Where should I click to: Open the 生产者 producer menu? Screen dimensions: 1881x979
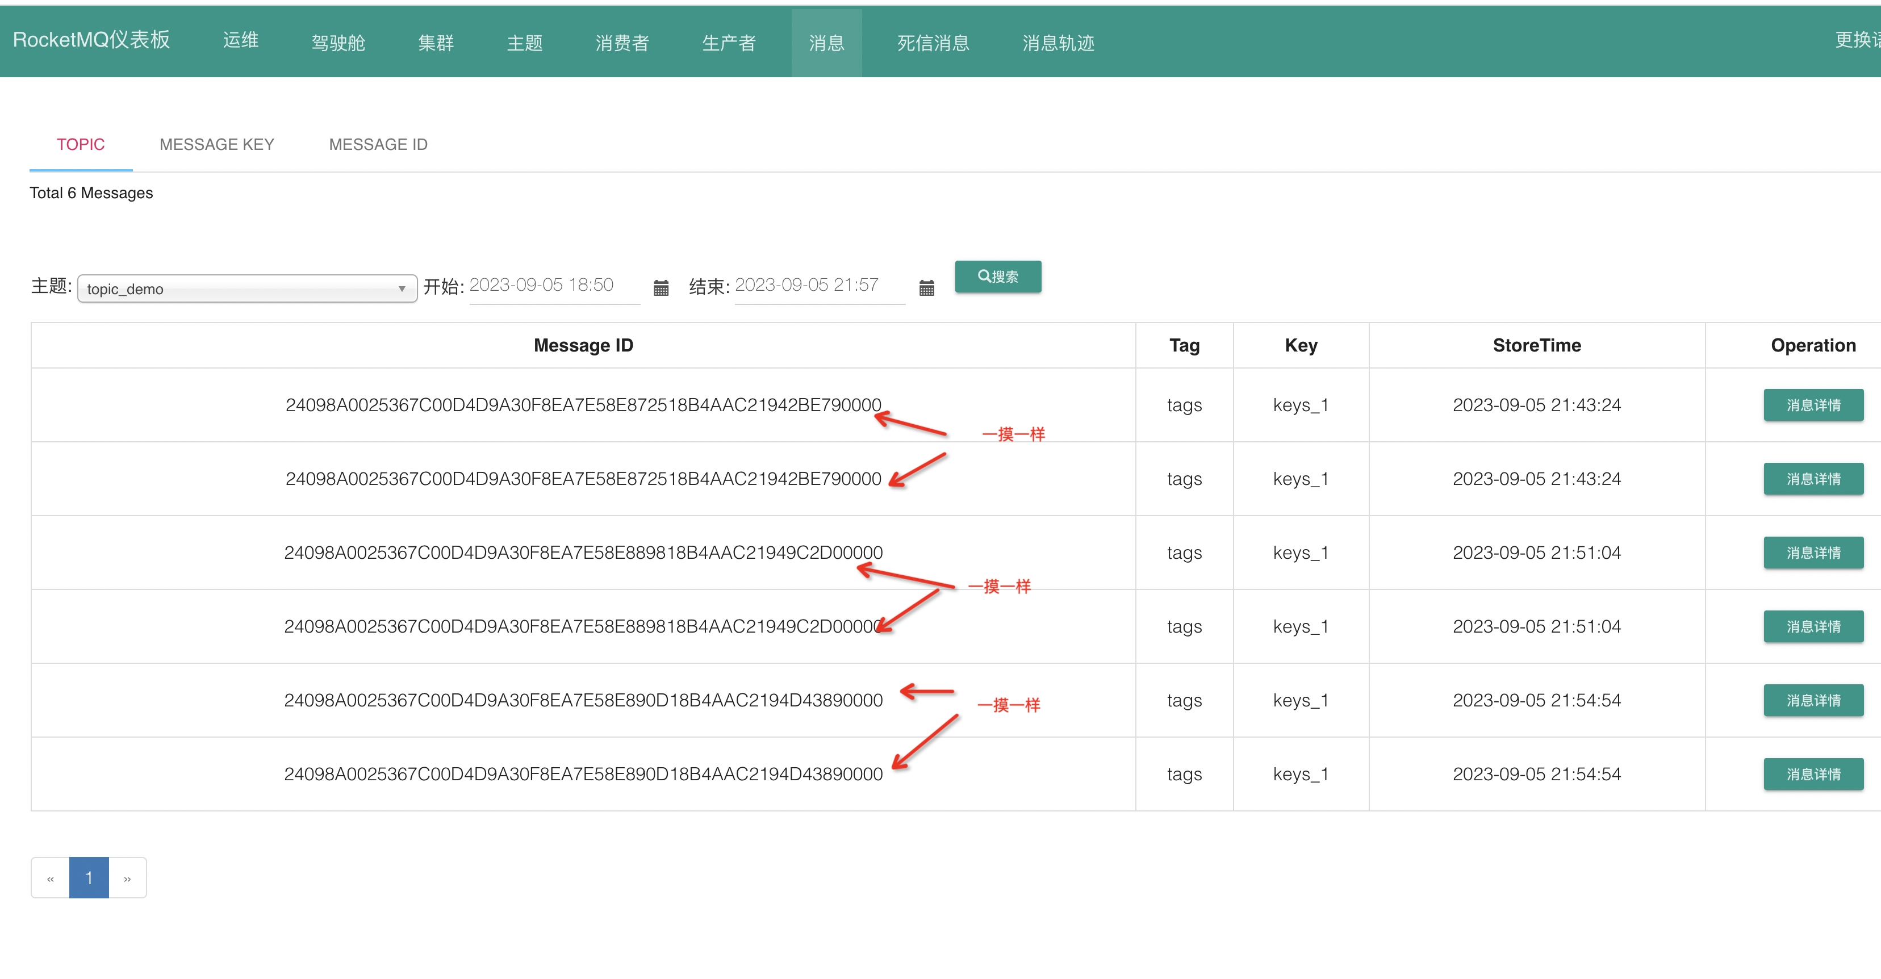[x=728, y=43]
